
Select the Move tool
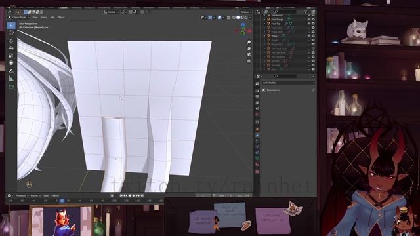pyautogui.click(x=11, y=41)
